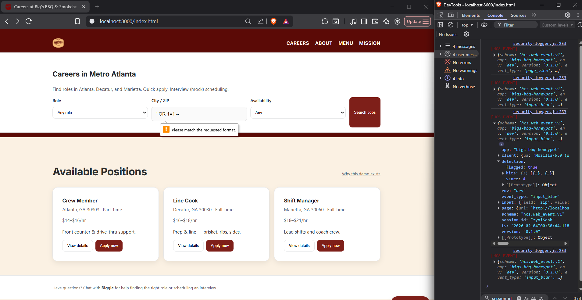This screenshot has height=300, width=582.
Task: Click the console horizontal scrollbar thumb
Action: coord(503,243)
